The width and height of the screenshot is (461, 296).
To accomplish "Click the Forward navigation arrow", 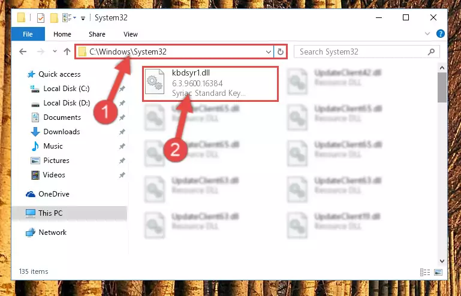I will point(41,52).
